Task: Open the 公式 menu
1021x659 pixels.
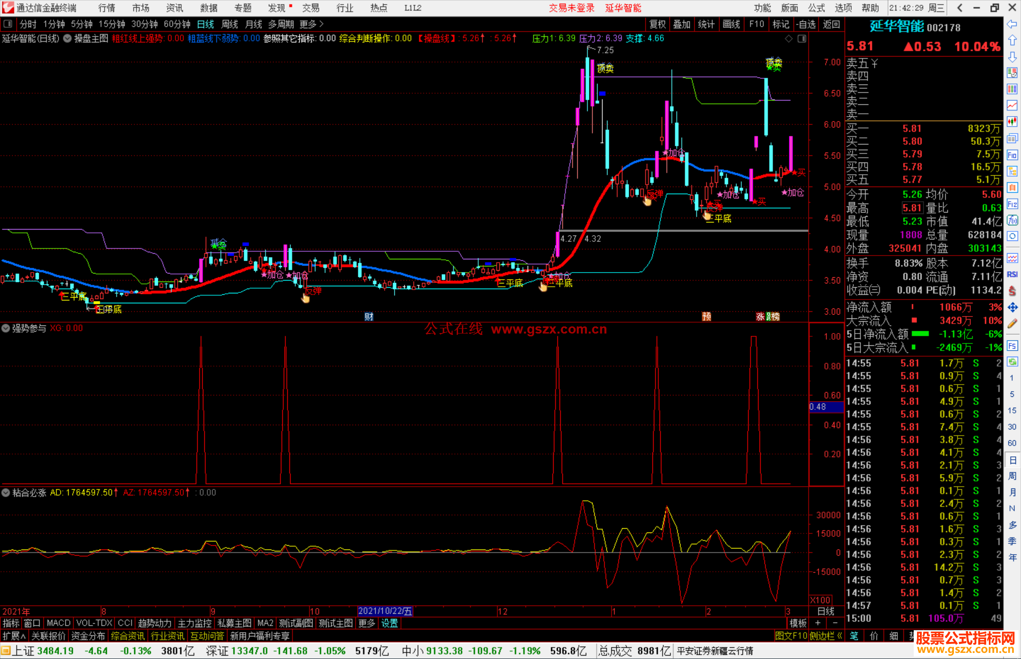Action: point(816,8)
